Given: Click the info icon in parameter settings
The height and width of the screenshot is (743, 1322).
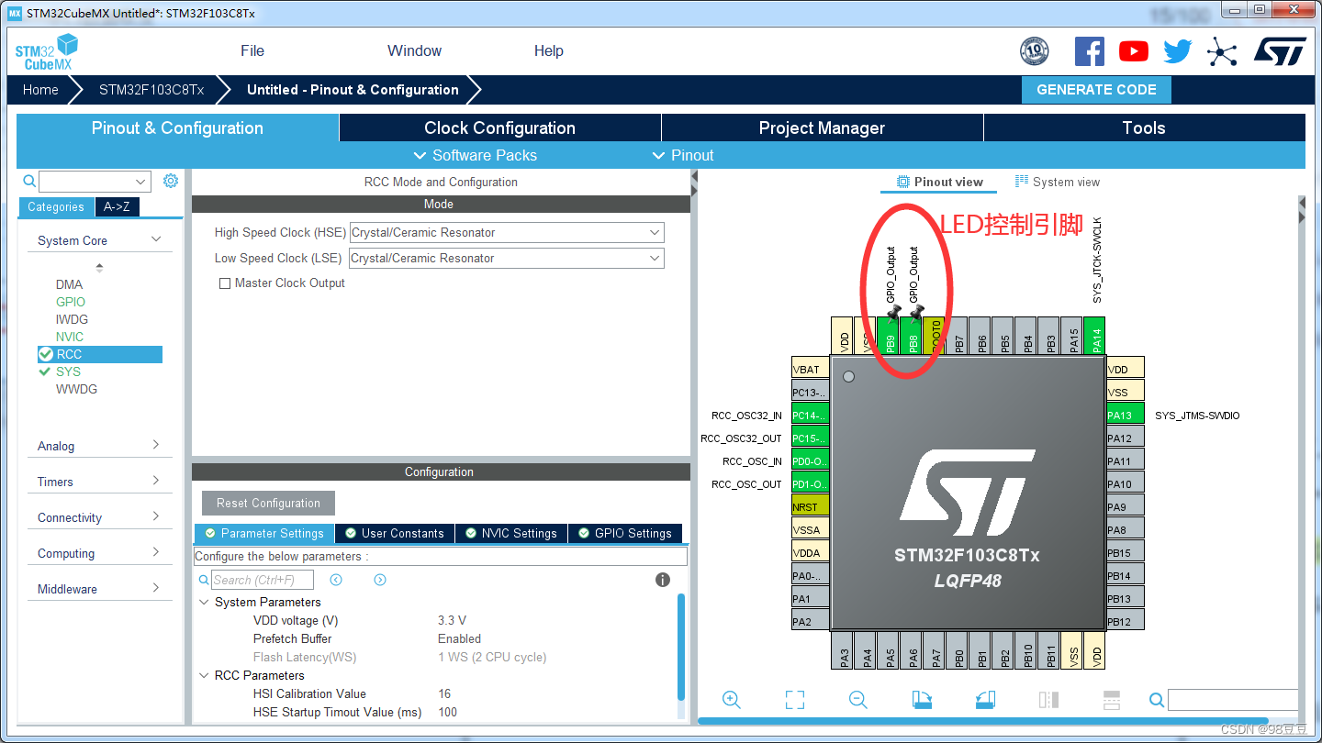Looking at the screenshot, I should click(663, 580).
